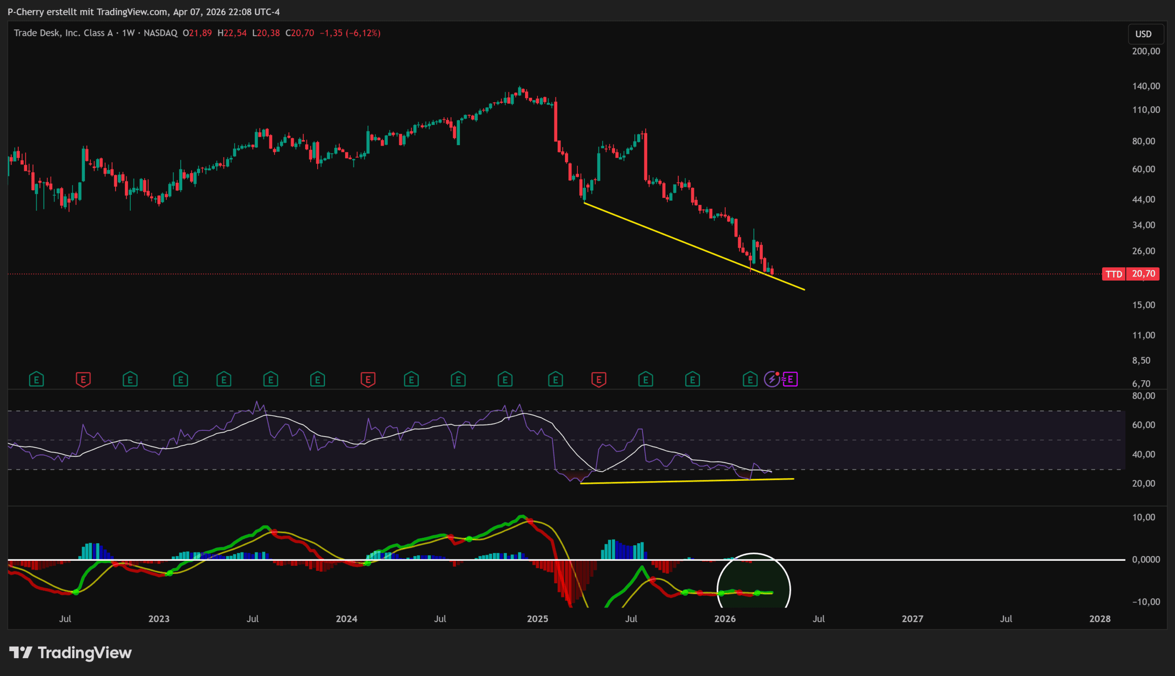Click the purple lightning bolt news icon
The image size is (1175, 676).
tap(772, 379)
